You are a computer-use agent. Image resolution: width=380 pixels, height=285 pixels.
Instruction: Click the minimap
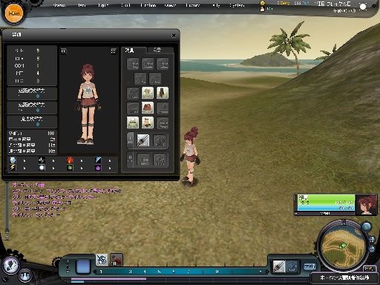coord(343,246)
